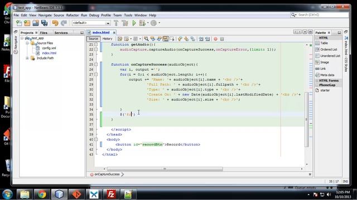Image resolution: width=357 pixels, height=200 pixels.
Task: Click Previous Bookmark icon
Action: pos(180,39)
